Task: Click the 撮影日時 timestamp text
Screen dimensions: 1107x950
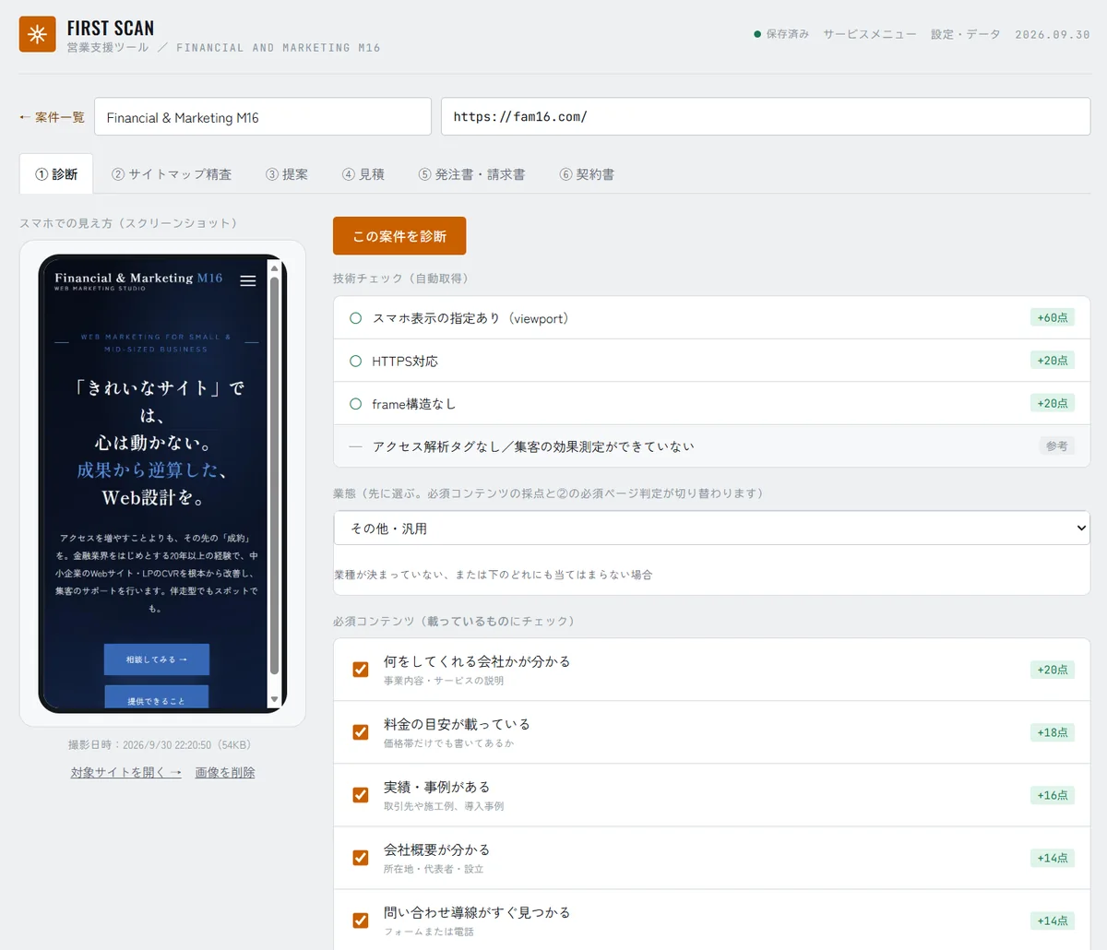Action: point(162,744)
